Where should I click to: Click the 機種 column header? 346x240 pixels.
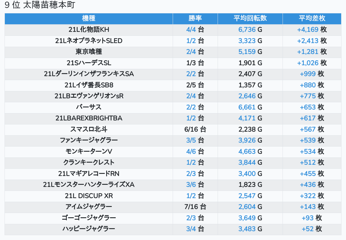(x=89, y=19)
